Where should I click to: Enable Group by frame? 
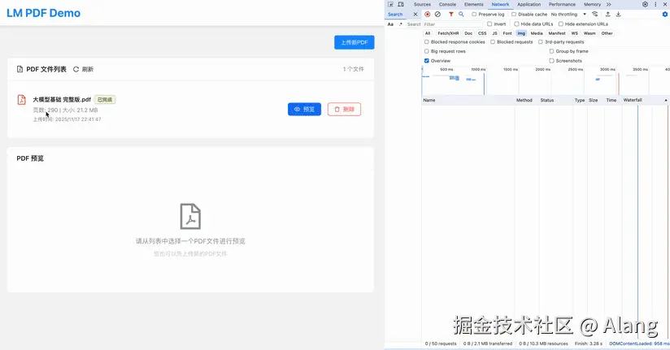[551, 51]
